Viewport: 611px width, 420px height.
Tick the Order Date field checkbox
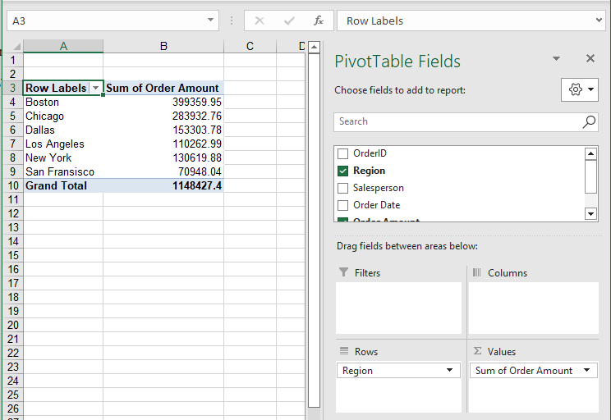click(343, 205)
